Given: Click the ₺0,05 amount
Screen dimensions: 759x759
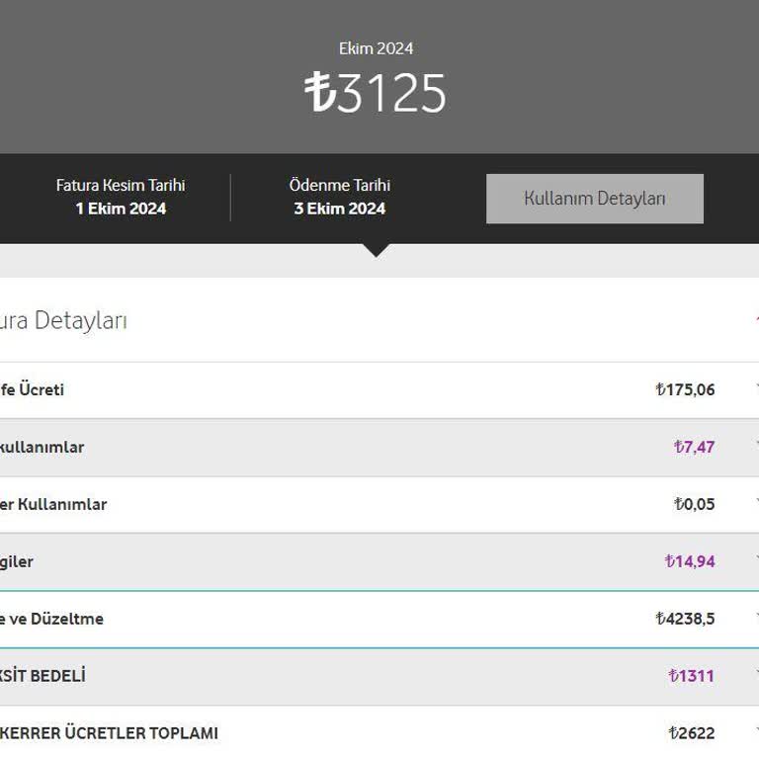Looking at the screenshot, I should click(x=694, y=504).
